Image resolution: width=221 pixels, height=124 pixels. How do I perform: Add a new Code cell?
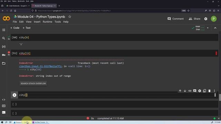pyautogui.click(x=15, y=28)
